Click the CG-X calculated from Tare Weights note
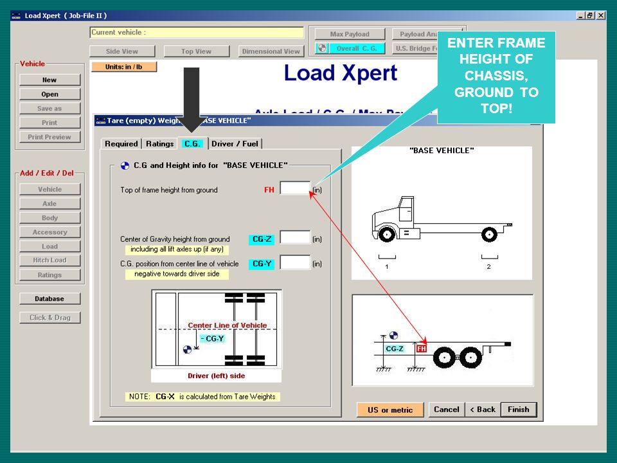 (x=202, y=397)
